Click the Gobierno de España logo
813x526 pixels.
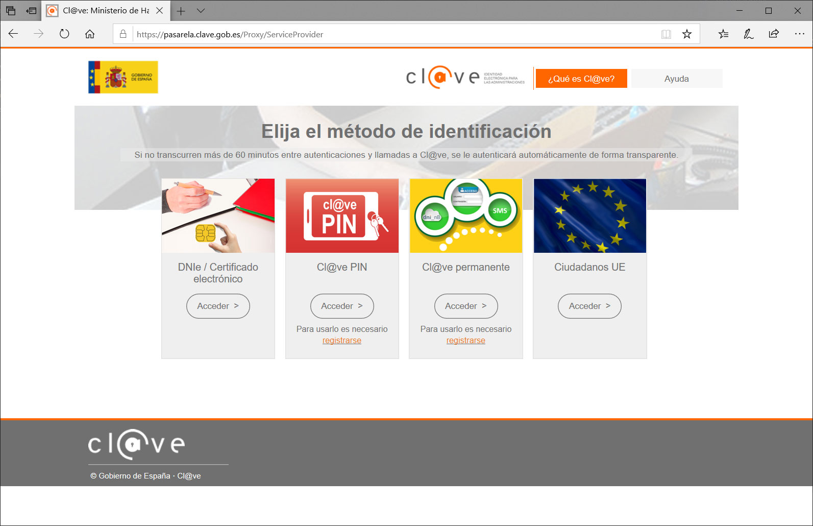coord(123,77)
